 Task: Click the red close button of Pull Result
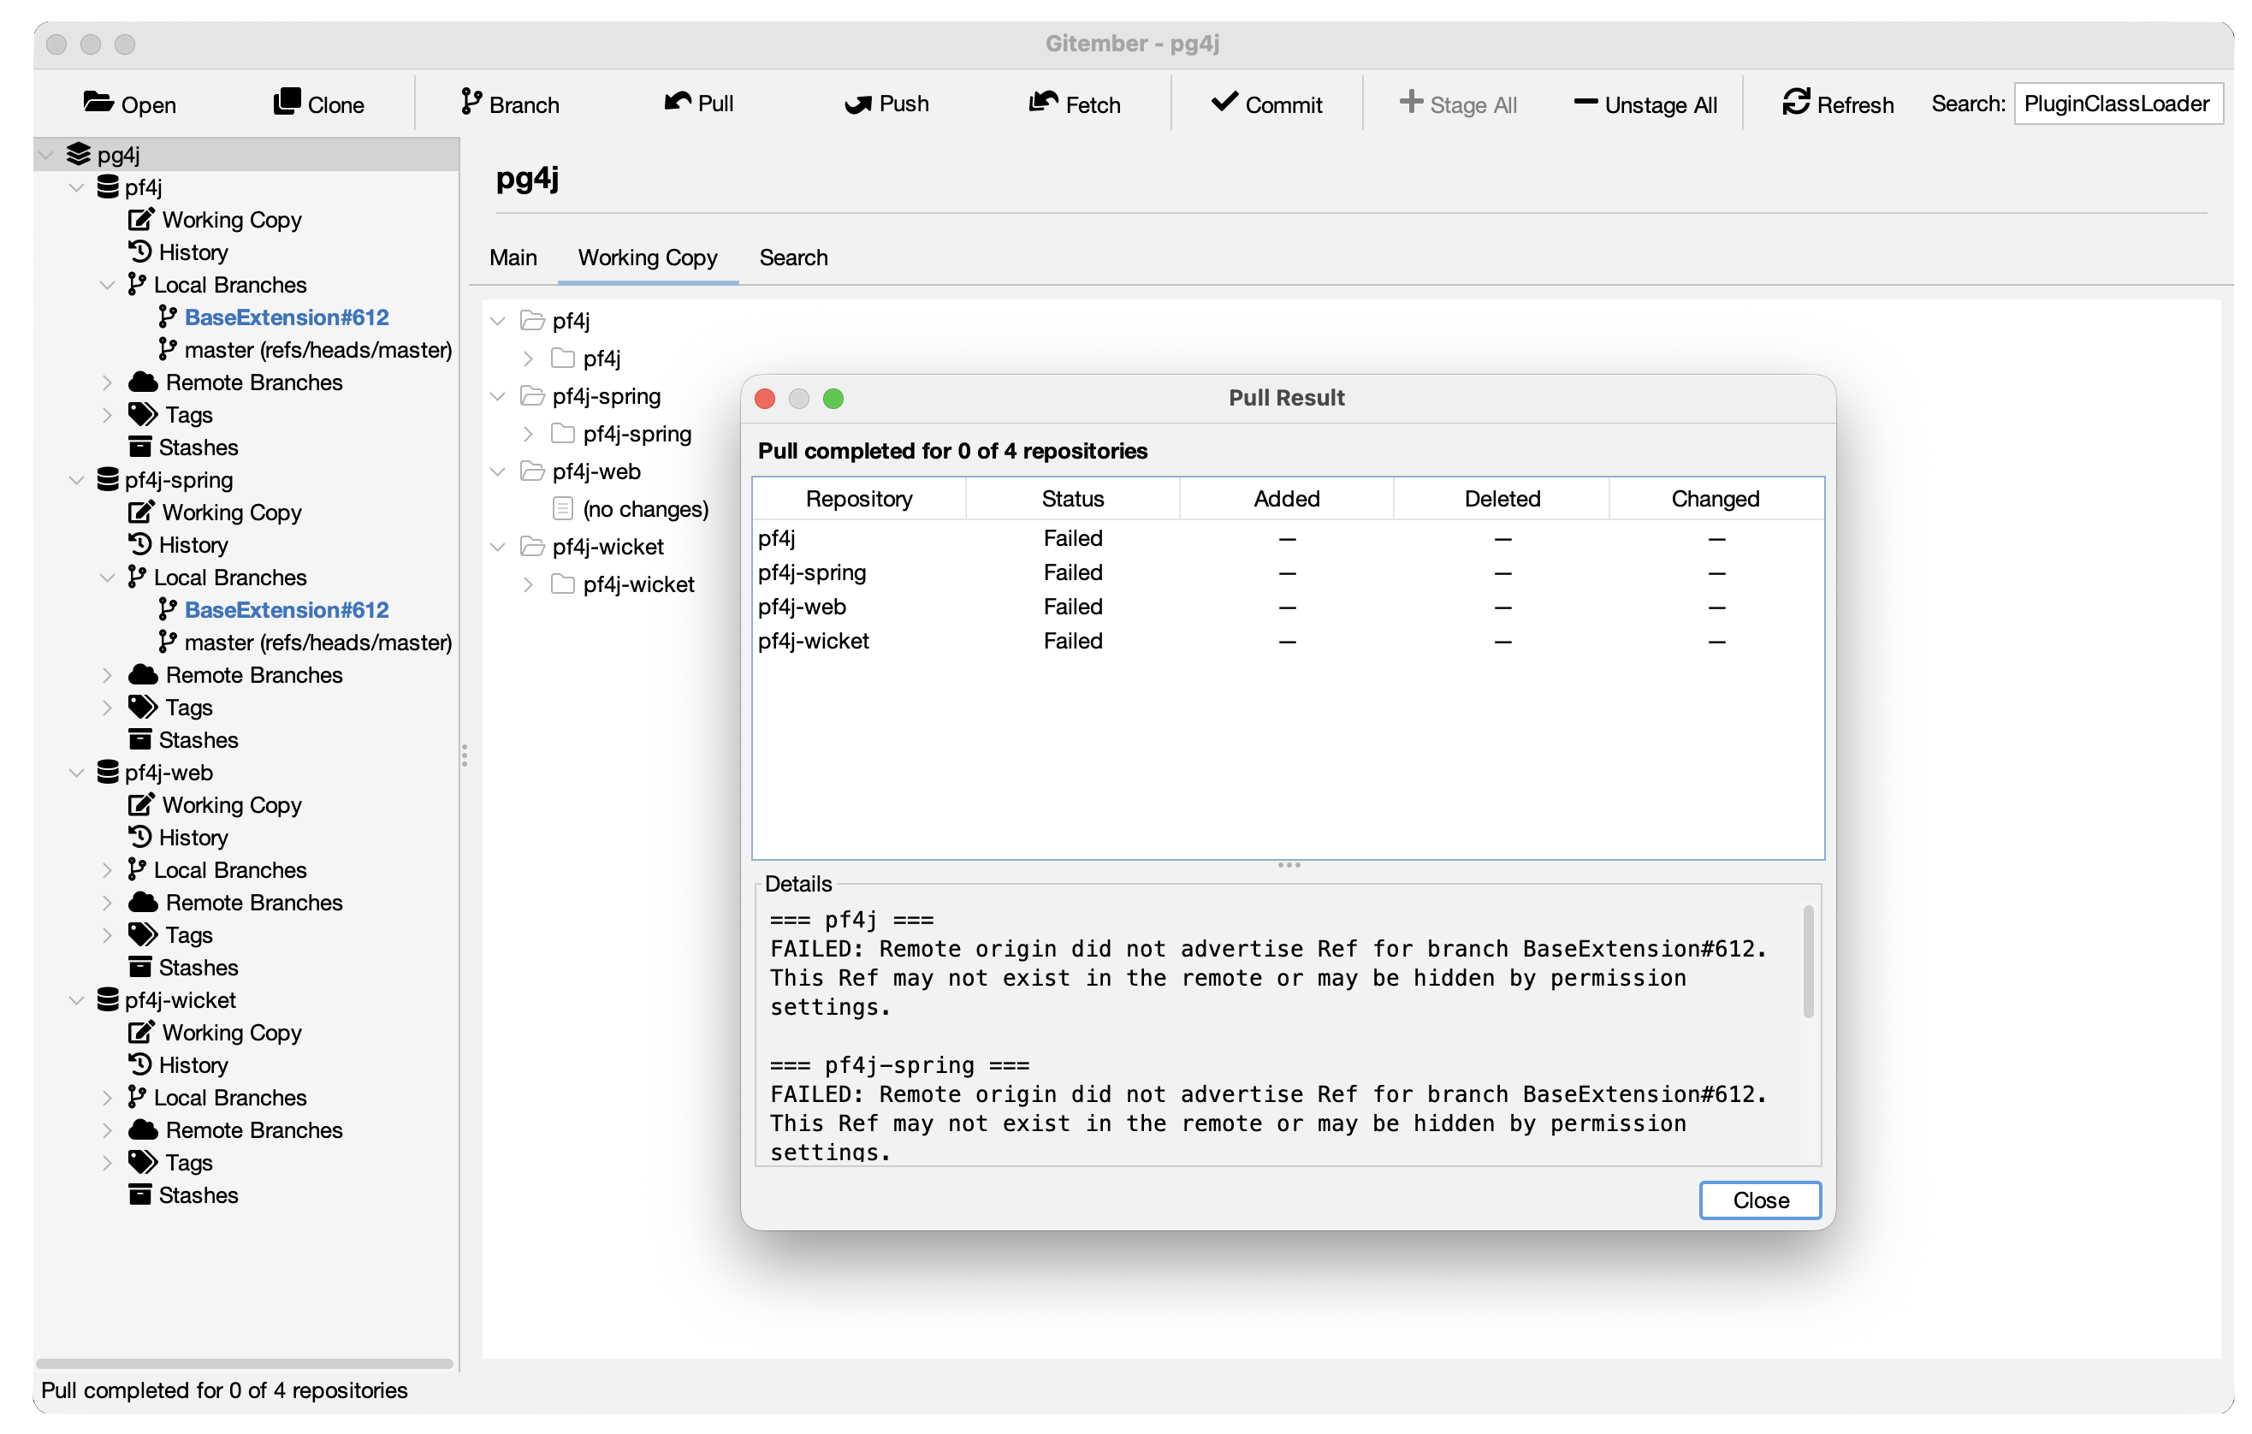click(x=765, y=399)
